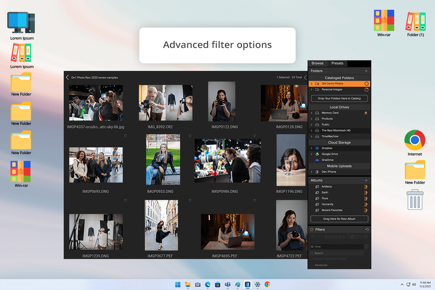
Task: Click the publish icon next to Earth album
Action: click(x=366, y=192)
